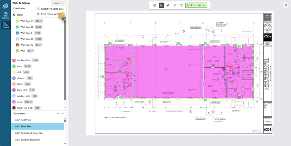291x146 pixels.
Task: Click the Wall Type C (1) icon
Action: point(14,108)
